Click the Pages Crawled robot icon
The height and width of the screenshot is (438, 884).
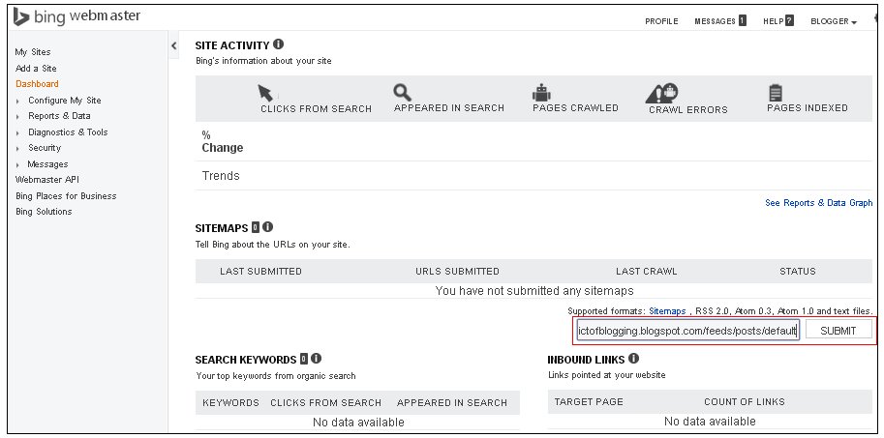[541, 92]
